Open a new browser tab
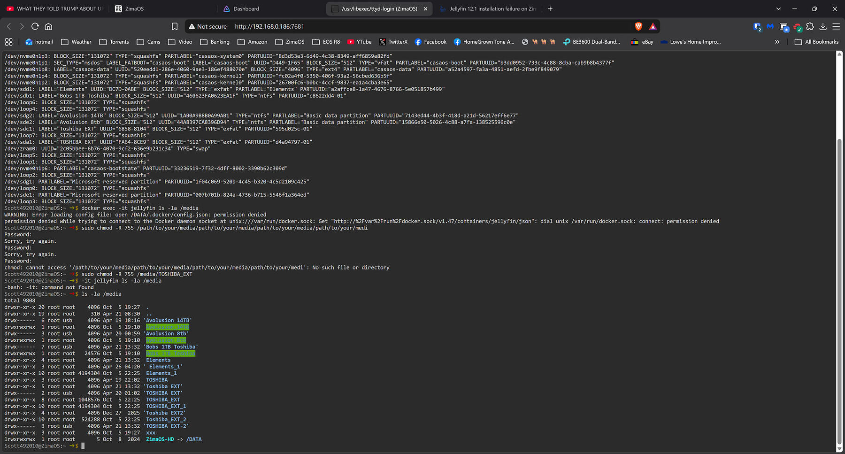The width and height of the screenshot is (845, 454). pos(550,8)
